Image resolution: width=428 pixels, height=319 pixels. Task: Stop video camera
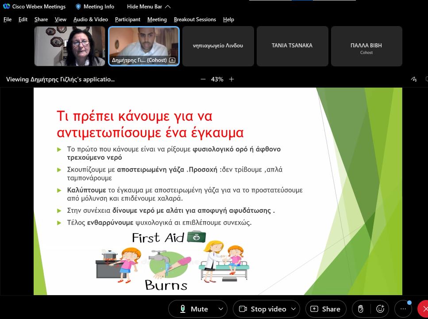(x=262, y=309)
